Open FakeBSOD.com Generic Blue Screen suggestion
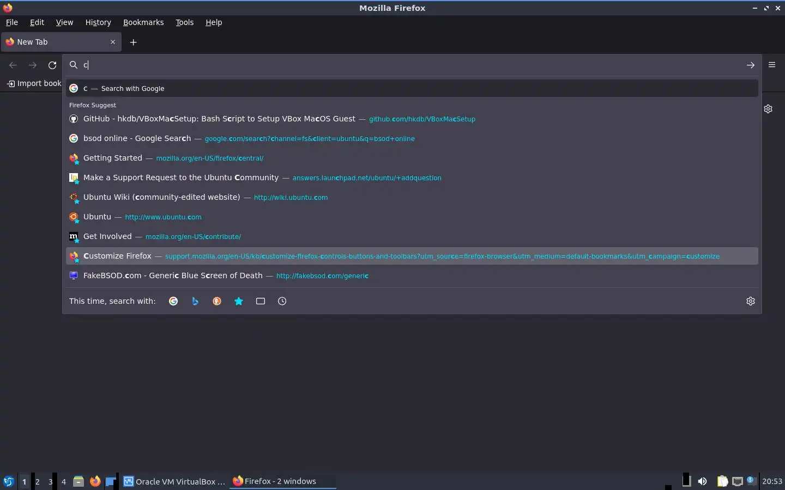The image size is (785, 490). [412, 275]
